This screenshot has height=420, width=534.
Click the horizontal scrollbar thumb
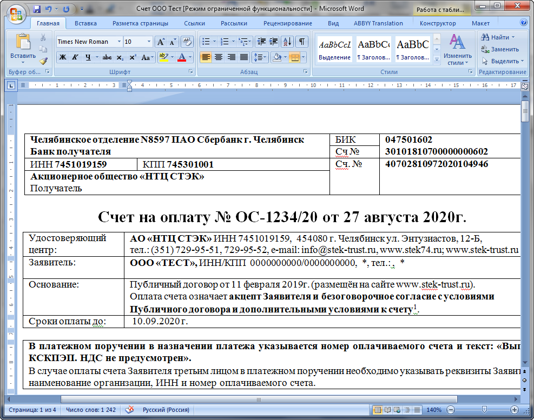[259, 399]
